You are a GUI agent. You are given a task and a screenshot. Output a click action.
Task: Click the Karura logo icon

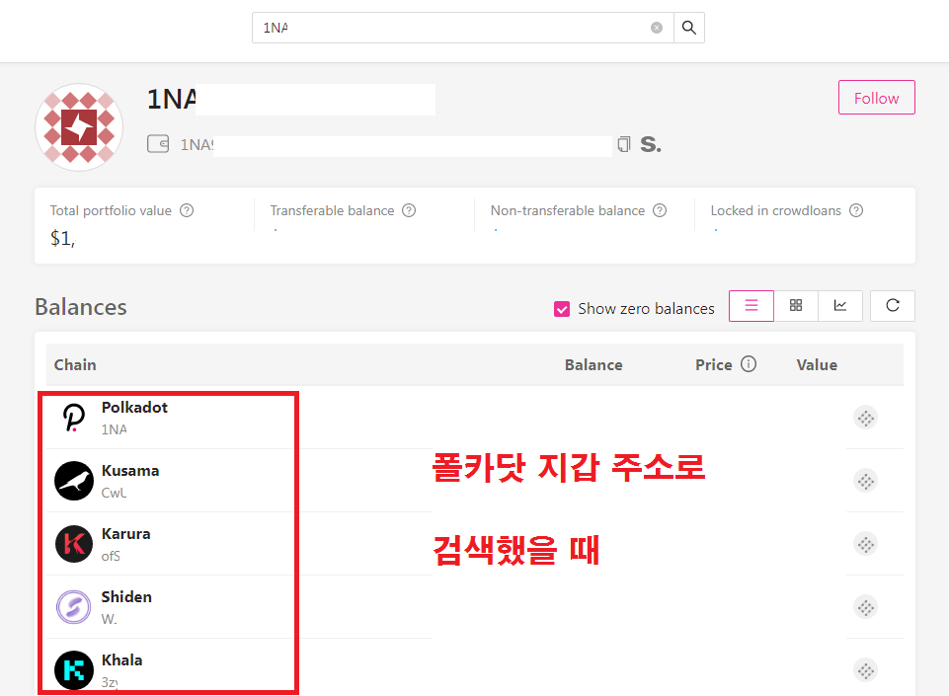[74, 544]
